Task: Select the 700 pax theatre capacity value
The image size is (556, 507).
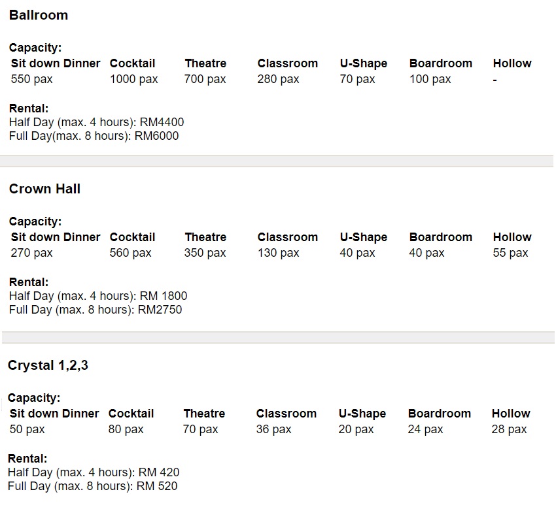Action: [205, 79]
